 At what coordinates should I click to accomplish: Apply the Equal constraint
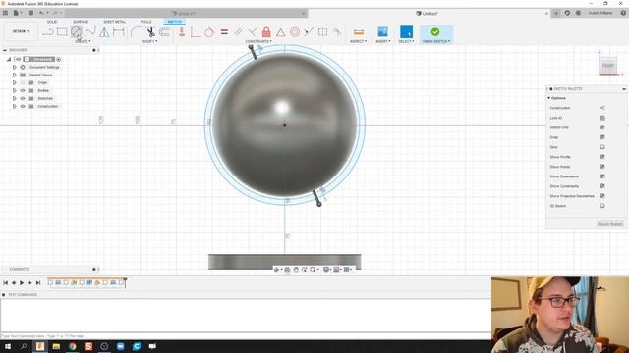(x=224, y=32)
